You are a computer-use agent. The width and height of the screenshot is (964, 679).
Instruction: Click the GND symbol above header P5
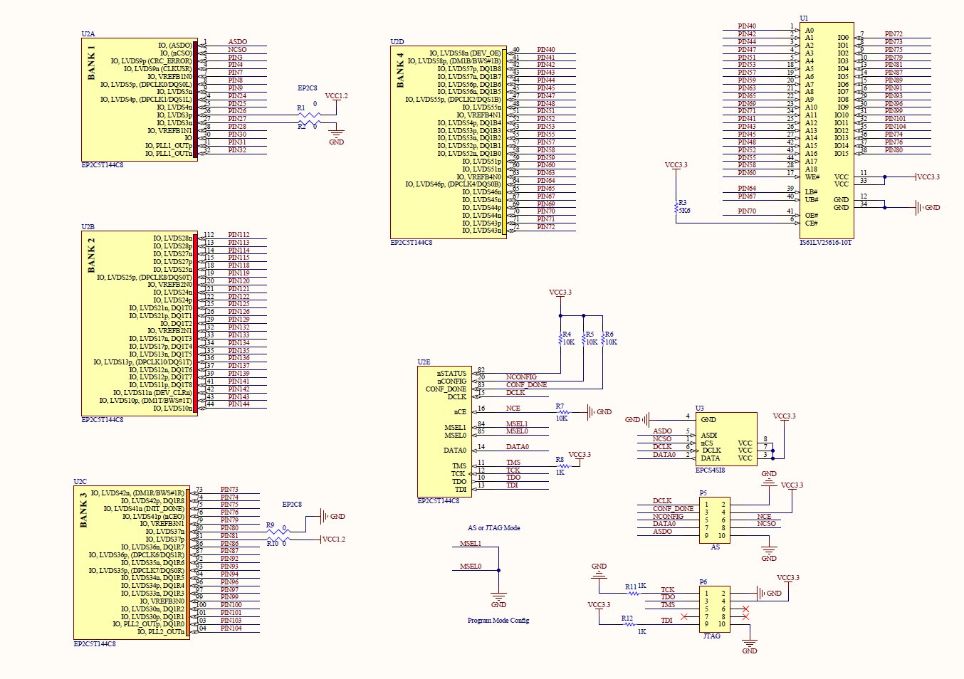click(769, 478)
